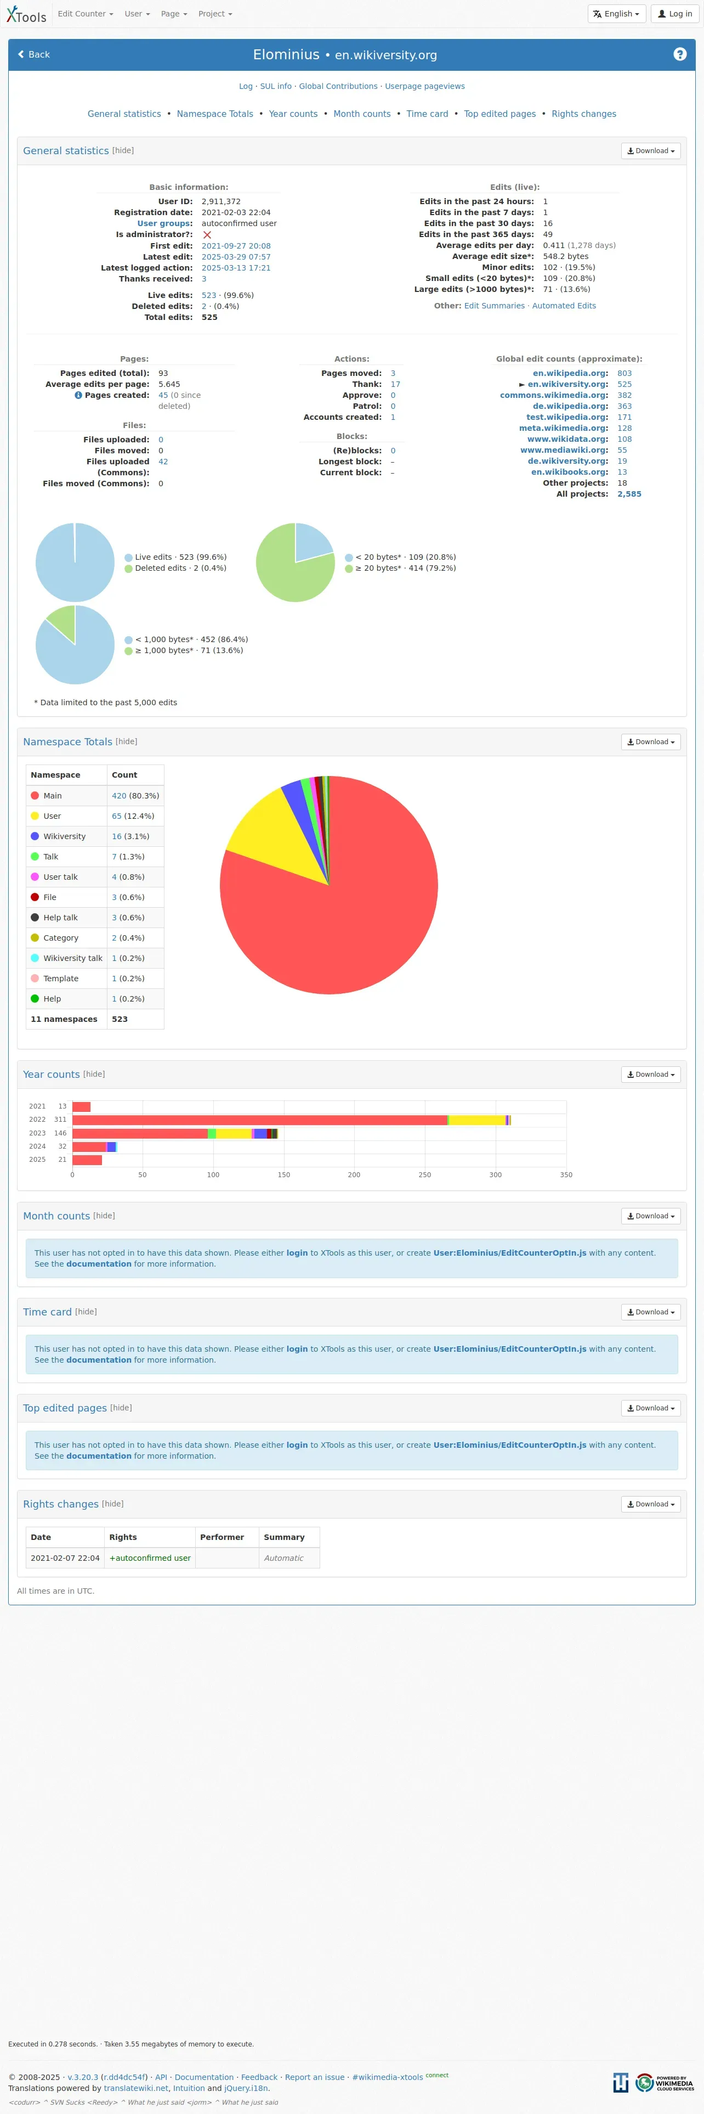Open Year counts Download dropdown
Screen dimensions: 704x2114
point(651,1074)
